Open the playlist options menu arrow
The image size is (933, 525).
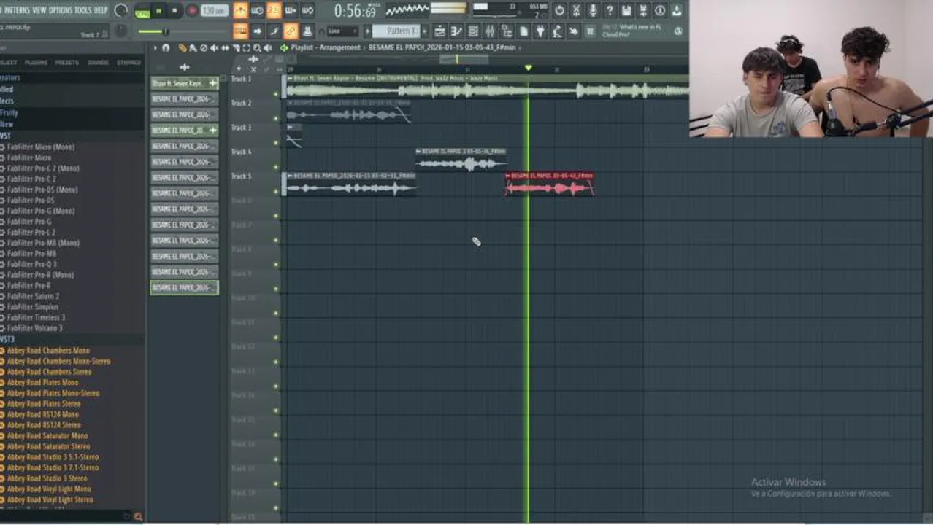click(155, 47)
